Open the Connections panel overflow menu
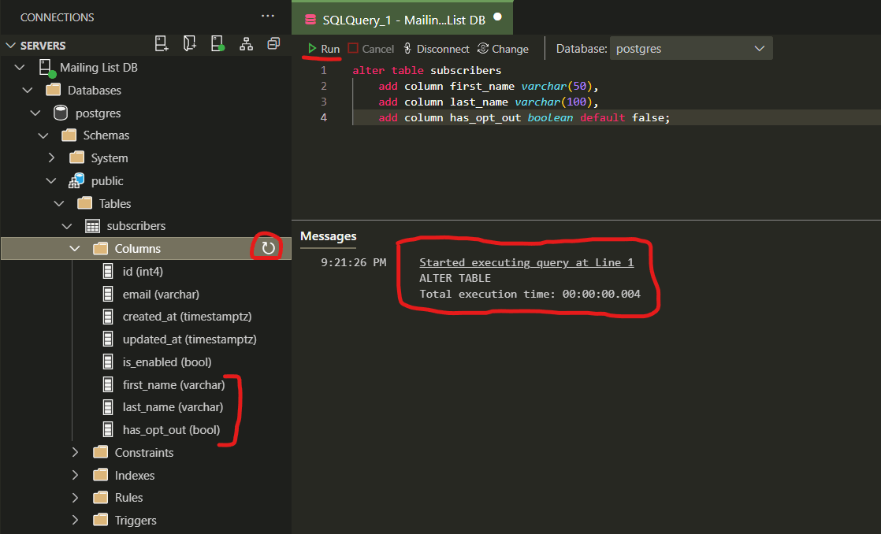This screenshot has height=534, width=881. pyautogui.click(x=267, y=15)
